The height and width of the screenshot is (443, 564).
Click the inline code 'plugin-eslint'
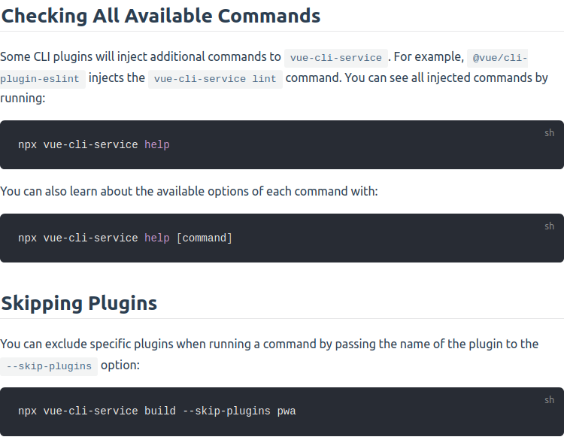[x=42, y=79]
